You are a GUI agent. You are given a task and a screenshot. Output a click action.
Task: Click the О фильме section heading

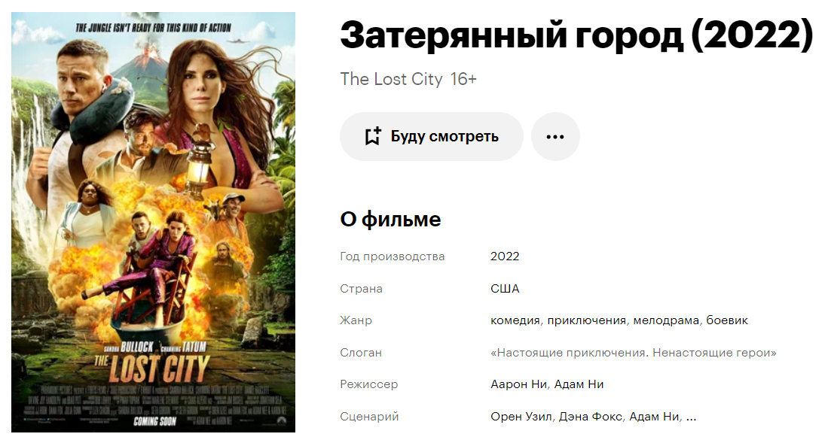point(390,219)
